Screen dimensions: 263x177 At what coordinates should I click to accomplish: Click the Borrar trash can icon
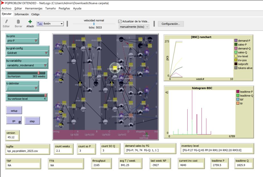click(x=18, y=22)
